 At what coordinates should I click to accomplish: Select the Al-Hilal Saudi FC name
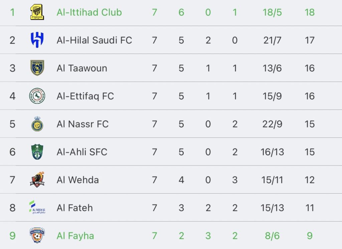[94, 40]
